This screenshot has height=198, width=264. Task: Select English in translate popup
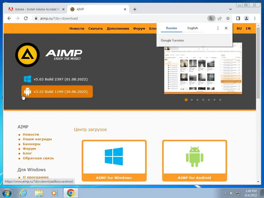coord(193,28)
